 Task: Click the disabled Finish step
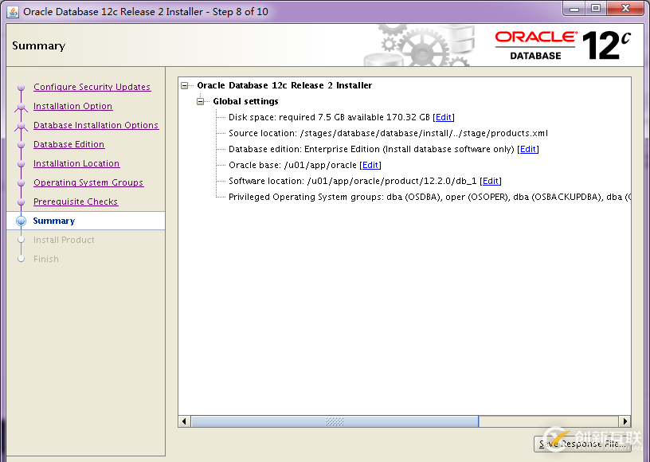tap(46, 259)
